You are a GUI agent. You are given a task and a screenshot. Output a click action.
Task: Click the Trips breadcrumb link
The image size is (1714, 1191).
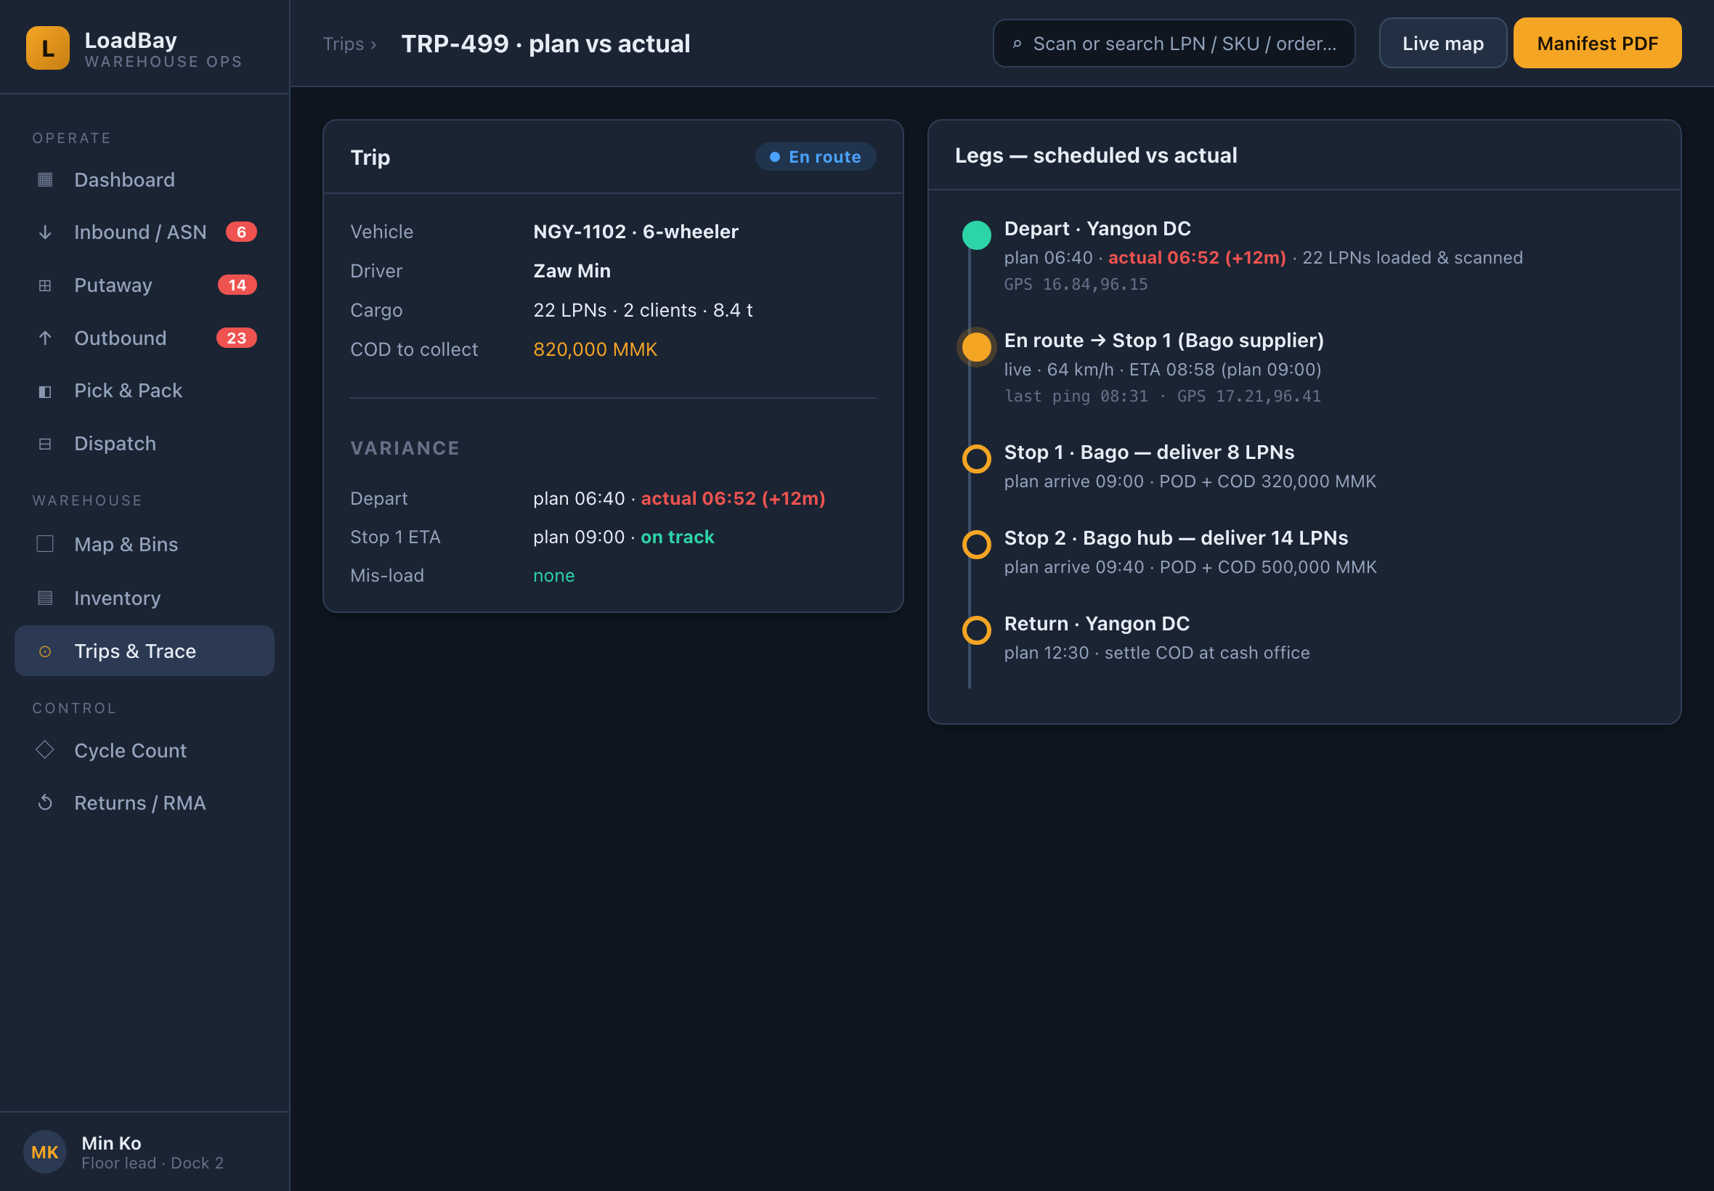click(344, 44)
